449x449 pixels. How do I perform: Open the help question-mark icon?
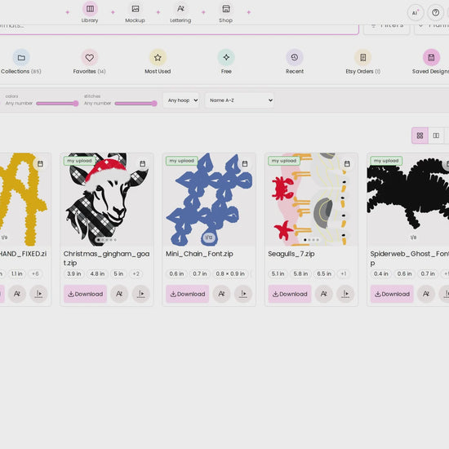436,12
